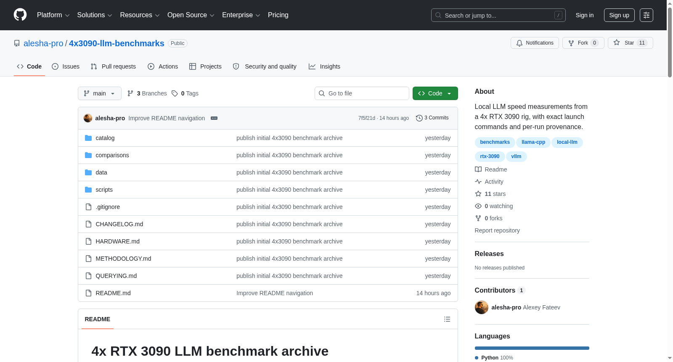Expand the green Code clone dropdown
The width and height of the screenshot is (673, 362).
point(435,93)
